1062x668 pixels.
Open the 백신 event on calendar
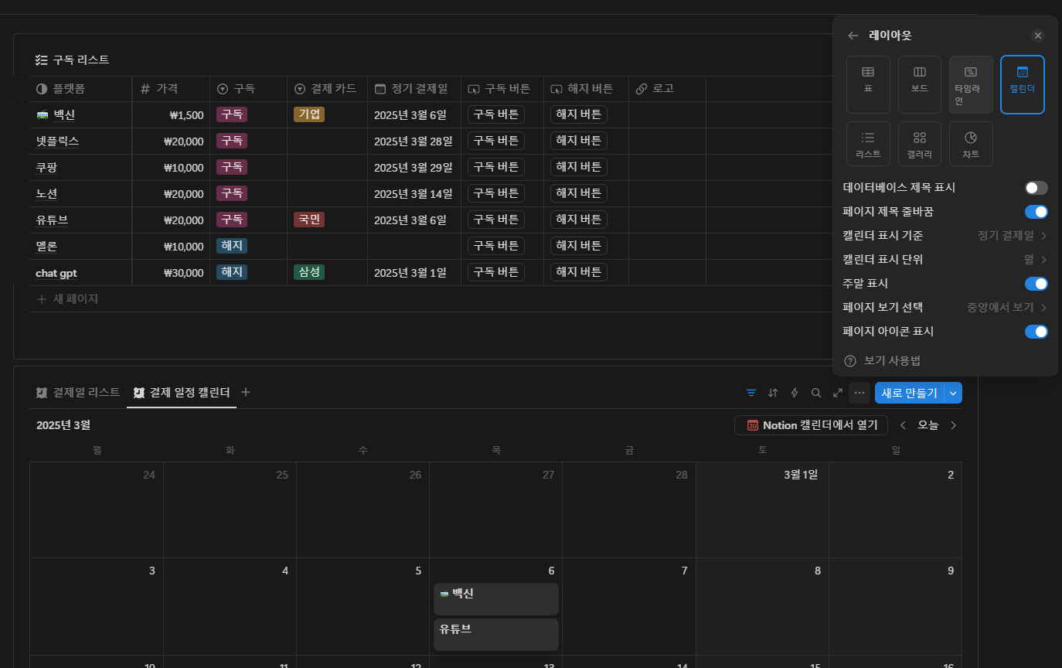496,599
